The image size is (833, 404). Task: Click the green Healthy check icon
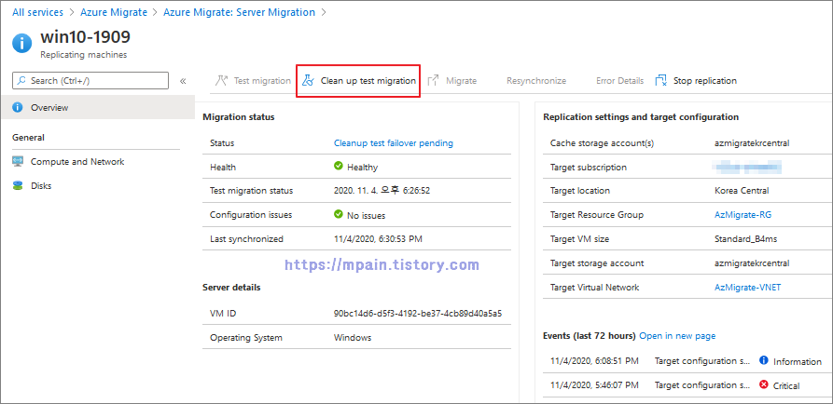point(339,167)
